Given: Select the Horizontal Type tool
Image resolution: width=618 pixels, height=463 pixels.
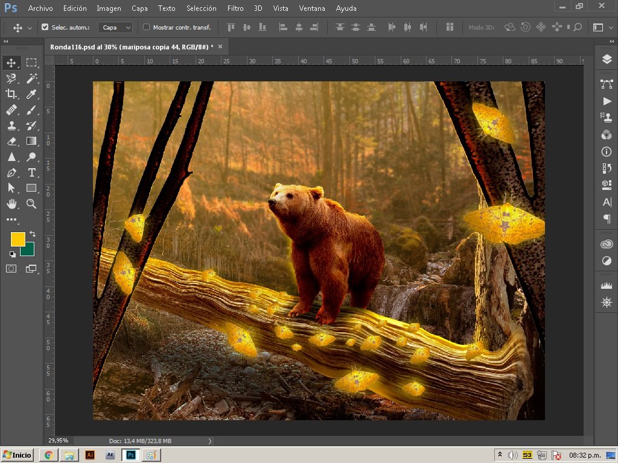Looking at the screenshot, I should [31, 172].
